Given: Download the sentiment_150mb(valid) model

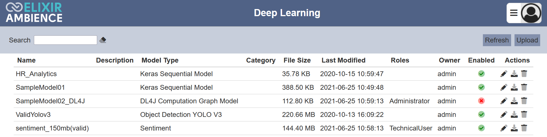Looking at the screenshot, I should (514, 128).
